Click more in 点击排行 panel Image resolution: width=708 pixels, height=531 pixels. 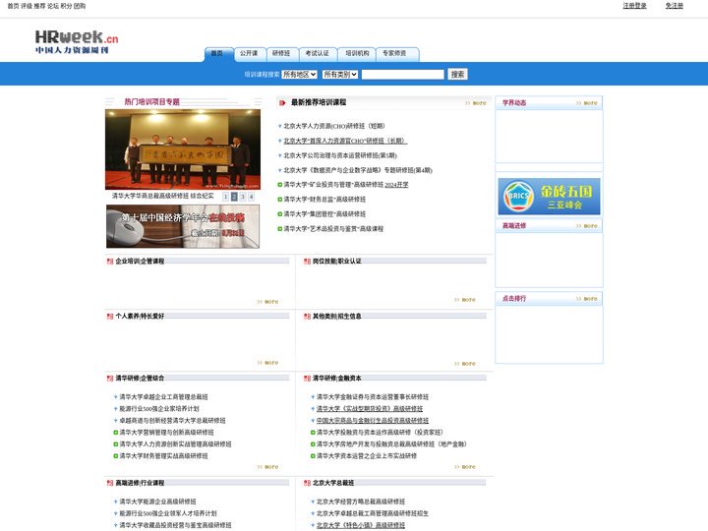[586, 299]
